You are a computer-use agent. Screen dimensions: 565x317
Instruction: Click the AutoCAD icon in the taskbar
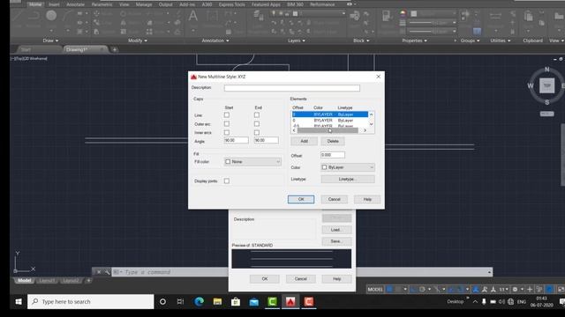[x=290, y=301]
